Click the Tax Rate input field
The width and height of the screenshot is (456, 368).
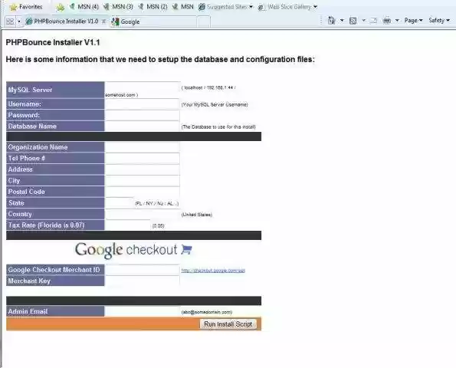click(128, 225)
